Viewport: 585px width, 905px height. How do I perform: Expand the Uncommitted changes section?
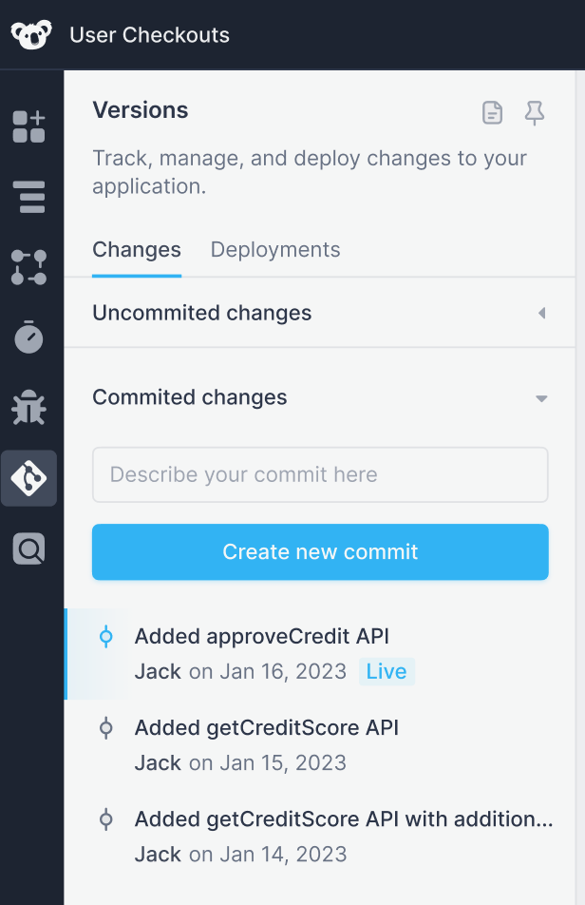pos(541,312)
